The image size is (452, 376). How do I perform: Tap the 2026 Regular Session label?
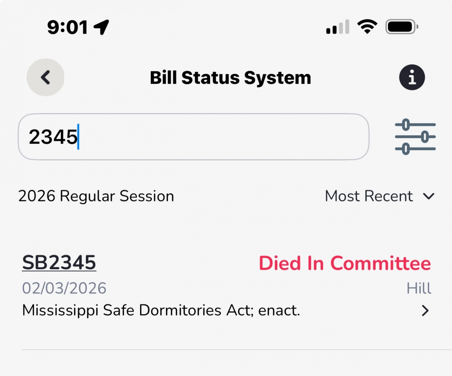click(96, 196)
